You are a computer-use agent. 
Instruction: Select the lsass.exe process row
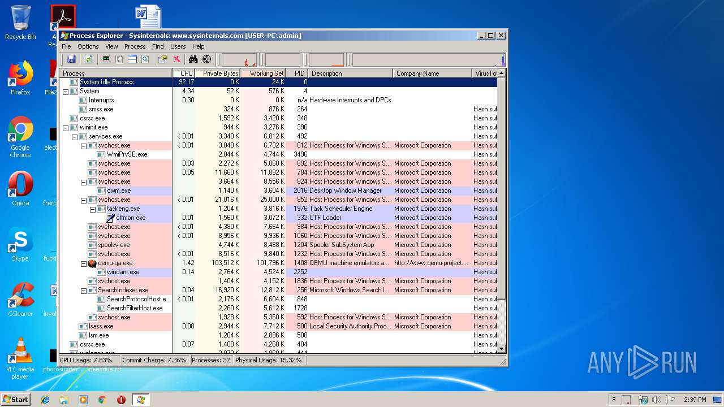point(278,326)
